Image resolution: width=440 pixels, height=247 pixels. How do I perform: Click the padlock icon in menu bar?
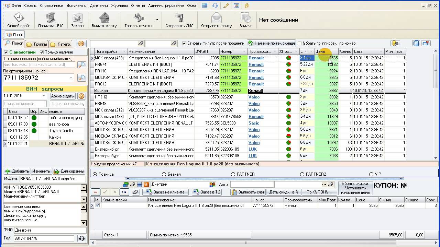(x=247, y=5)
